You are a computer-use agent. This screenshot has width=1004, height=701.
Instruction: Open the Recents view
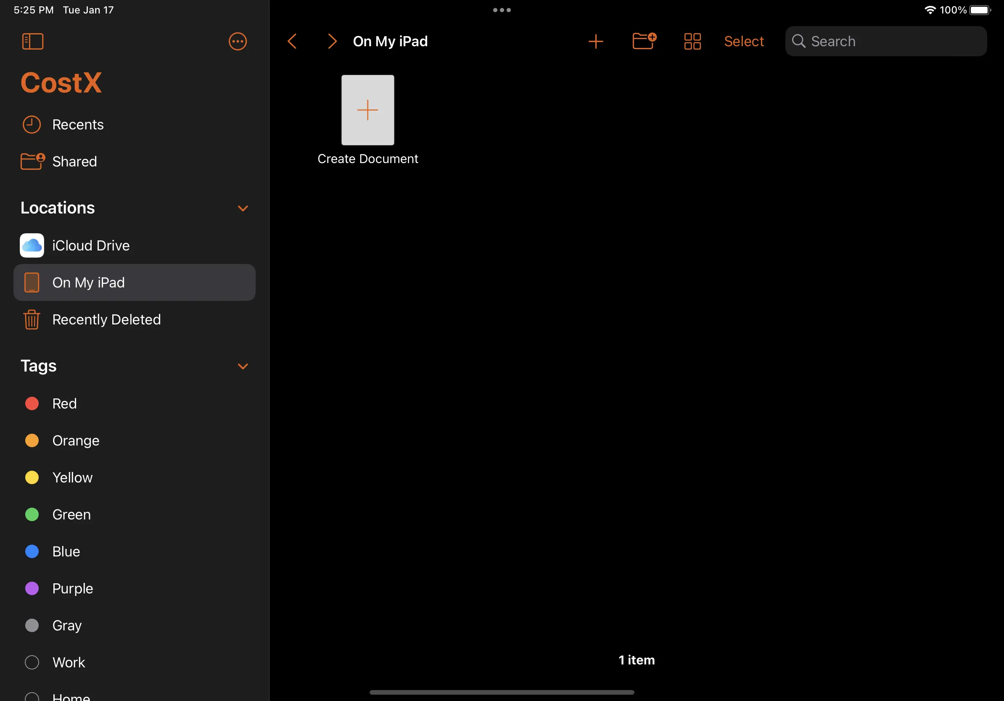coord(78,124)
